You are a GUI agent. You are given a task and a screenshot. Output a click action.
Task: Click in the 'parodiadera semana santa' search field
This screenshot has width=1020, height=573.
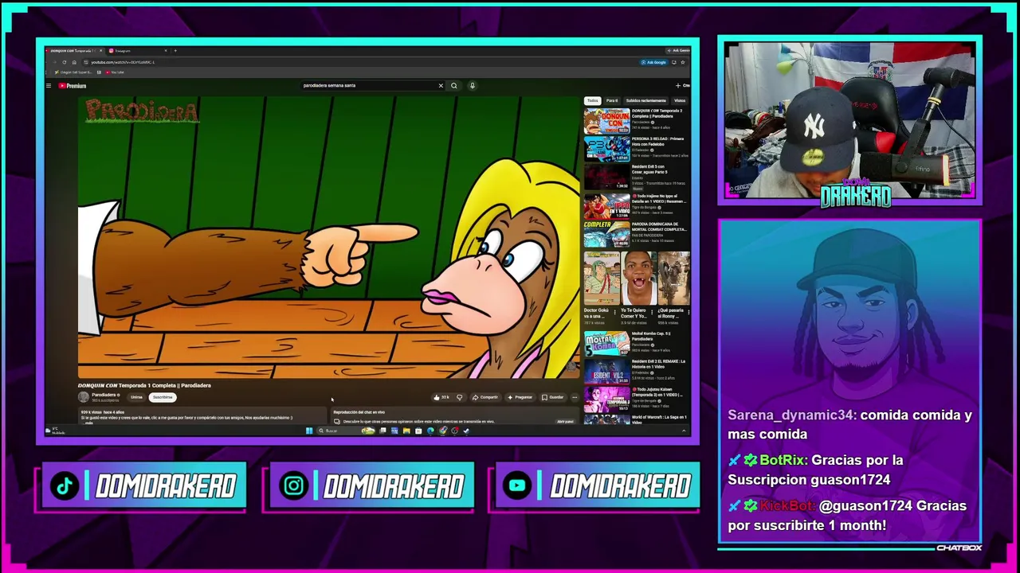tap(368, 86)
